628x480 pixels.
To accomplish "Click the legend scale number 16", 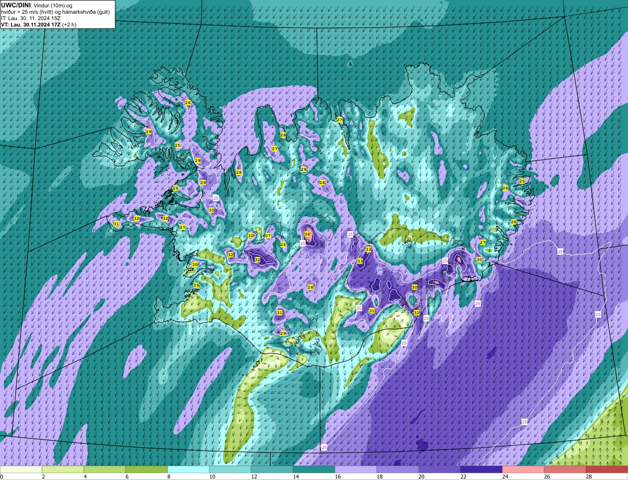I will click(338, 477).
